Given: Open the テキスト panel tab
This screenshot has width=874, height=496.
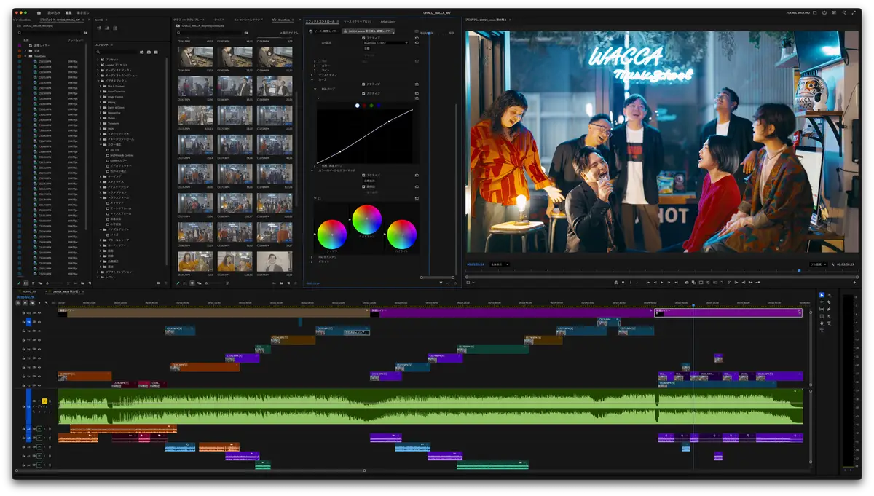Looking at the screenshot, I should click(219, 20).
